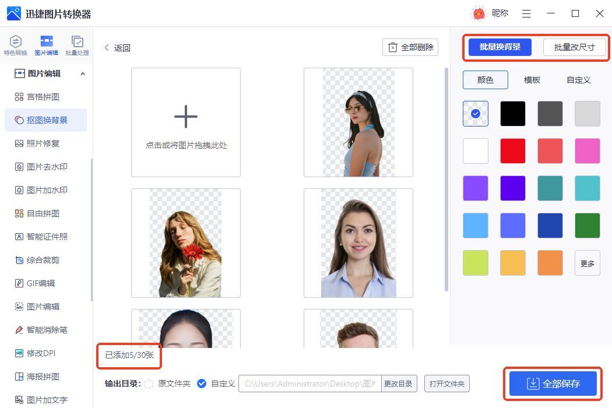Click the 全部删除 trash icon
Image resolution: width=612 pixels, height=408 pixels.
[393, 47]
